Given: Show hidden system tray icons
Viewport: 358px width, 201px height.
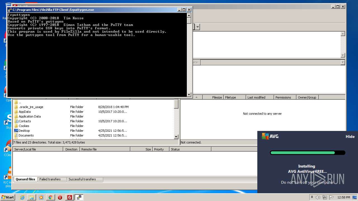Looking at the screenshot, I should click(x=312, y=197).
